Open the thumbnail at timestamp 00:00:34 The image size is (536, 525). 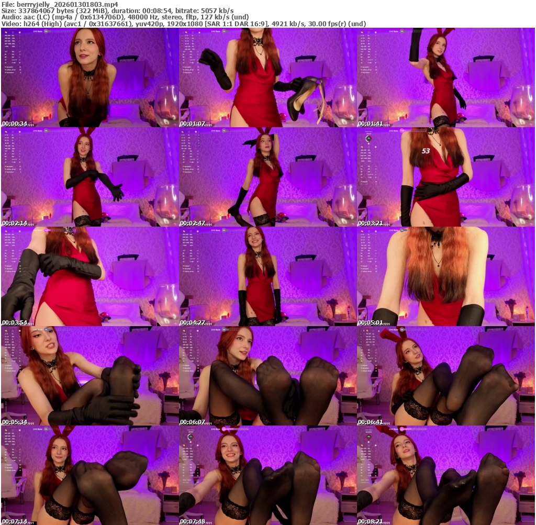90,77
